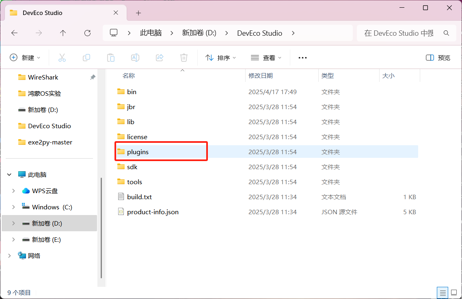Click the search magnifier icon
Screen dimensions: 462x299
(447, 33)
